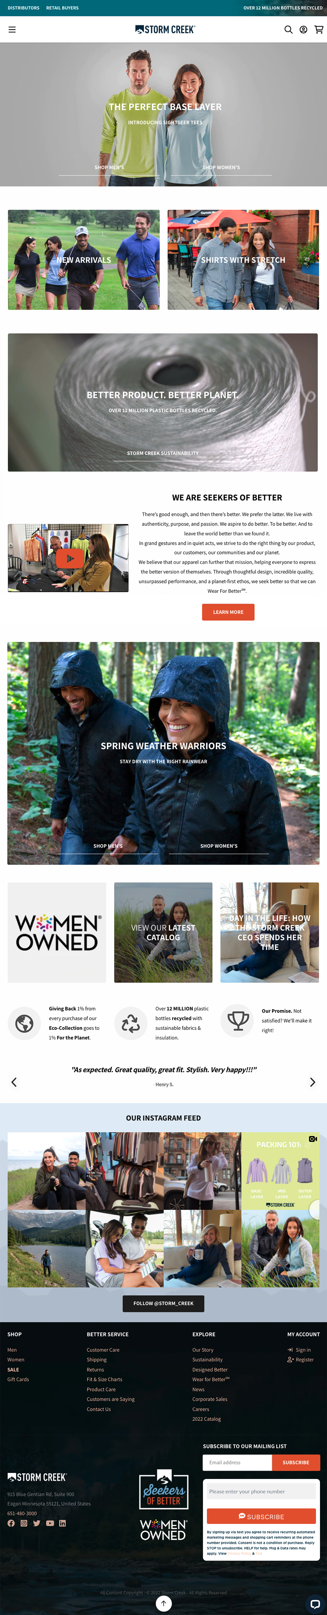Open the hamburger navigation menu
Viewport: 327px width, 1615px height.
click(12, 30)
